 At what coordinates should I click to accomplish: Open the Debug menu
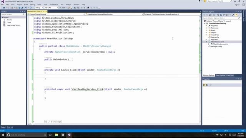pos(32,5)
